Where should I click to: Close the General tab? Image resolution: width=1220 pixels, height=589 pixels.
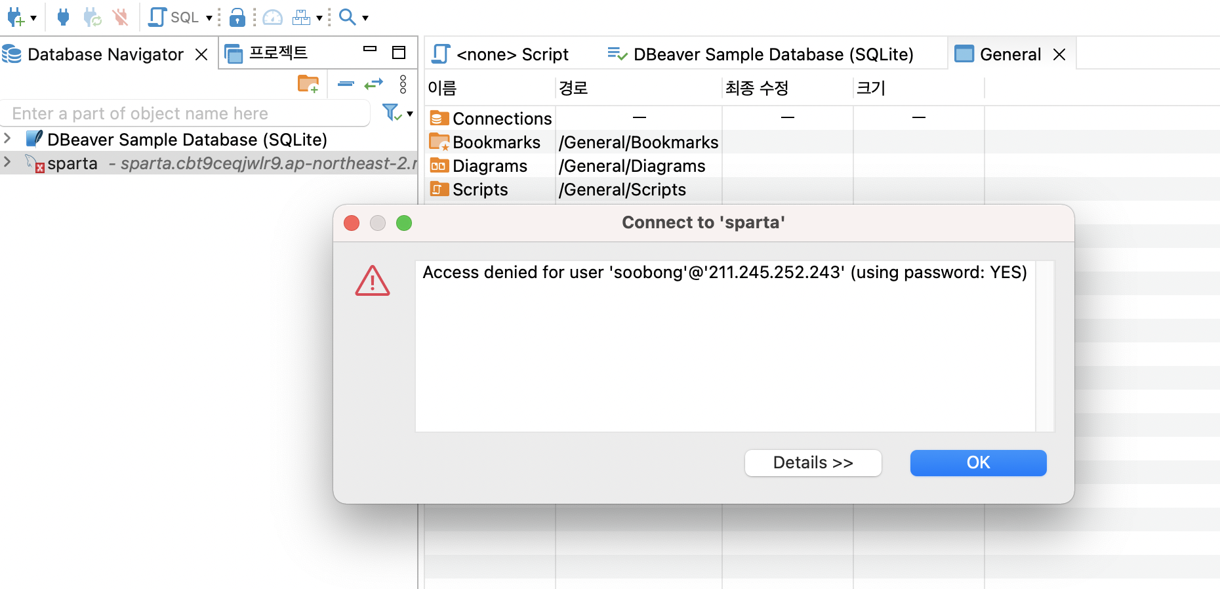[1059, 54]
